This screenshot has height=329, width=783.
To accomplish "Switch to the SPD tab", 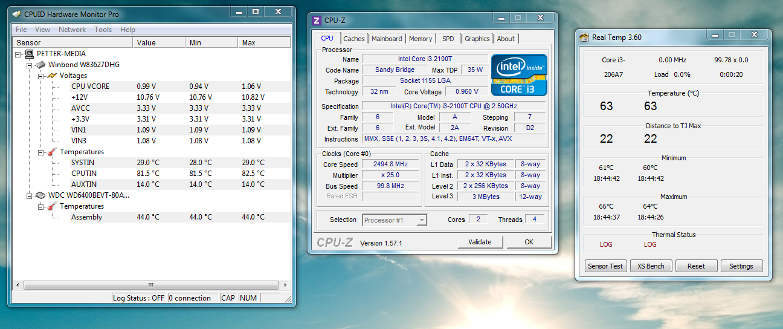I will (448, 39).
